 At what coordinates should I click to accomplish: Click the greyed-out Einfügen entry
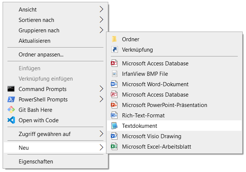55,68
